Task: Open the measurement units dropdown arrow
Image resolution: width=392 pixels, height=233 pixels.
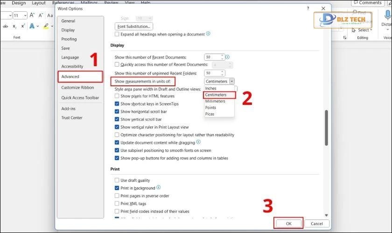Action: [232, 81]
